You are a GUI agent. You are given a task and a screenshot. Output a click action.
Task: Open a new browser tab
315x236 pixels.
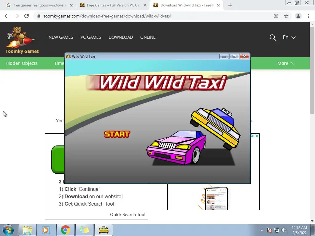[230, 5]
